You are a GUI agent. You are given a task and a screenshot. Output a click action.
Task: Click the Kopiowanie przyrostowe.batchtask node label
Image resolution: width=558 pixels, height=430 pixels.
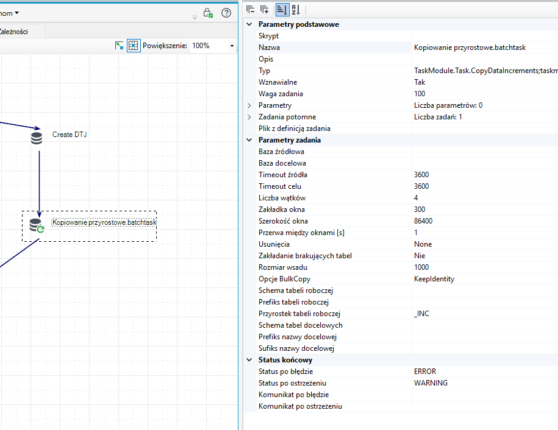pos(104,222)
